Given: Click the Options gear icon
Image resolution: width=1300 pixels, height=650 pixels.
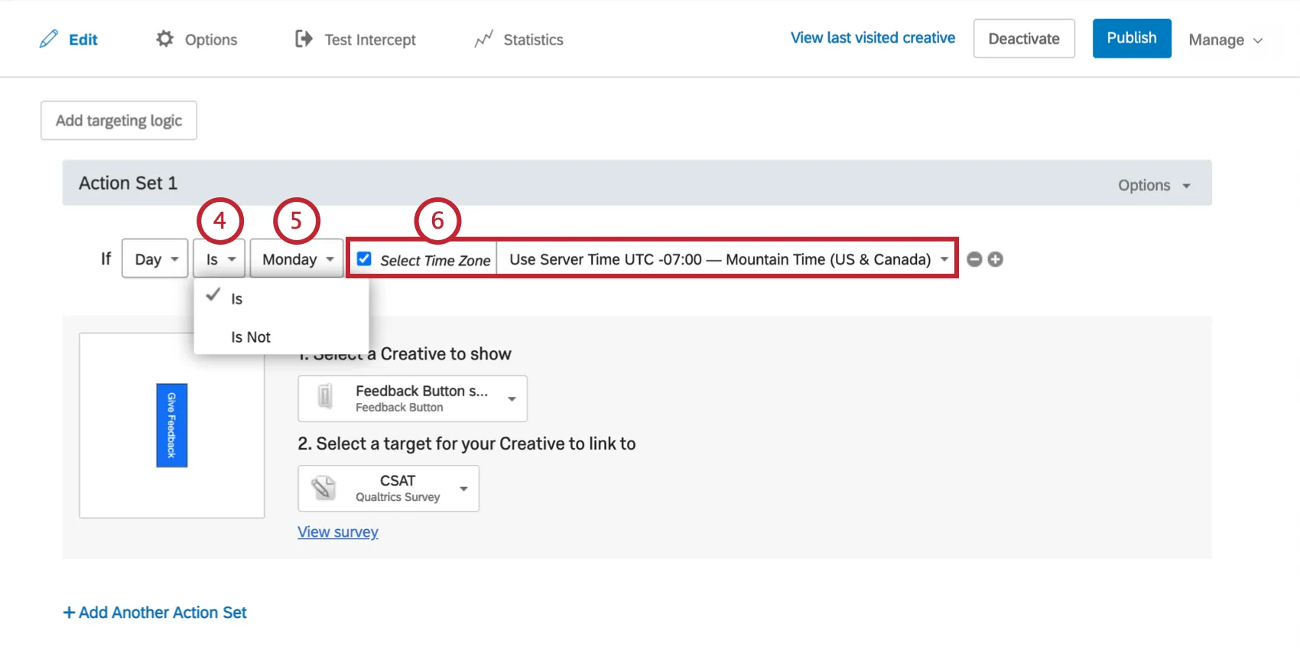Looking at the screenshot, I should 164,39.
